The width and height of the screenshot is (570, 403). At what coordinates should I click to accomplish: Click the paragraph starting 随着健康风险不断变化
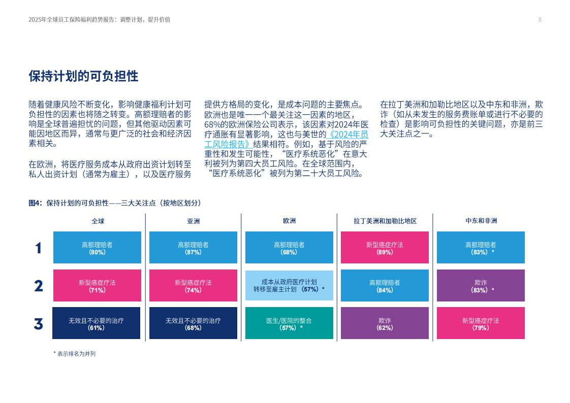(110, 124)
